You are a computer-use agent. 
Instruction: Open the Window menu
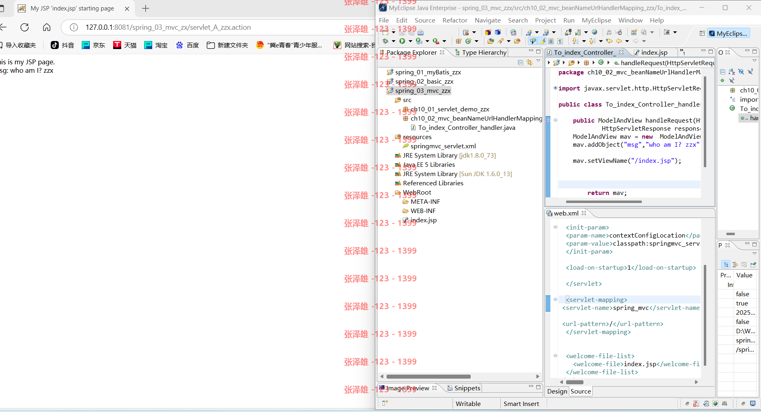(x=630, y=20)
